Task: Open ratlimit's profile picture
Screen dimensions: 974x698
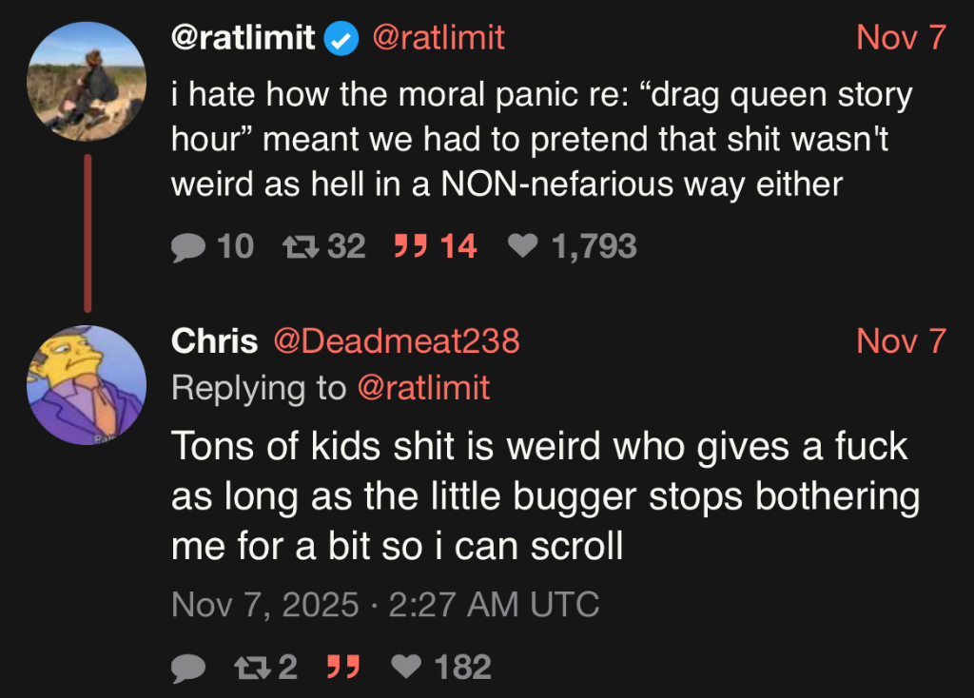Action: click(86, 82)
